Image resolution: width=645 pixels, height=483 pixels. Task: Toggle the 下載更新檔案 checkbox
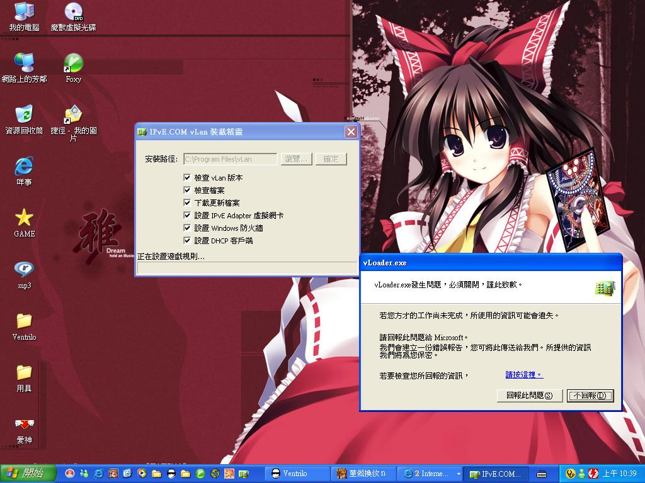(x=187, y=203)
